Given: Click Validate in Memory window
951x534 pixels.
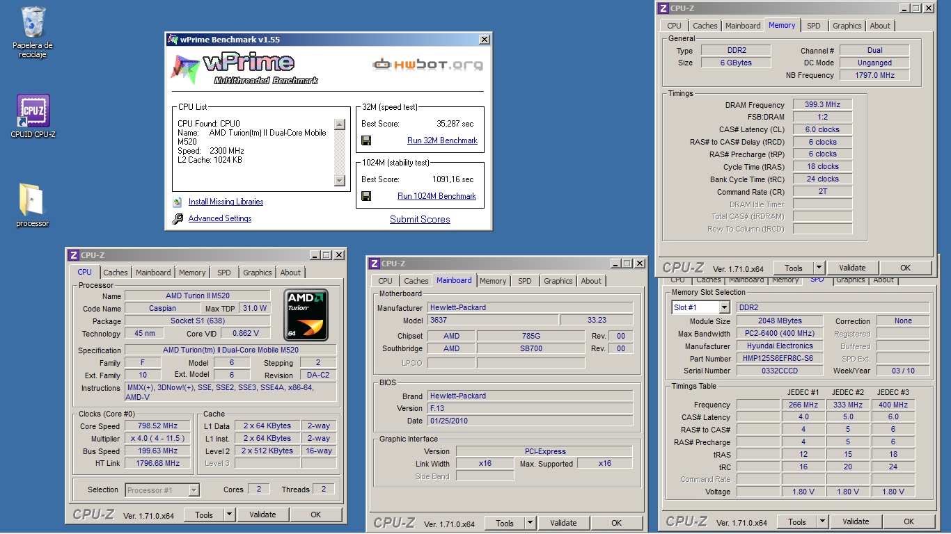Looking at the screenshot, I should point(852,268).
